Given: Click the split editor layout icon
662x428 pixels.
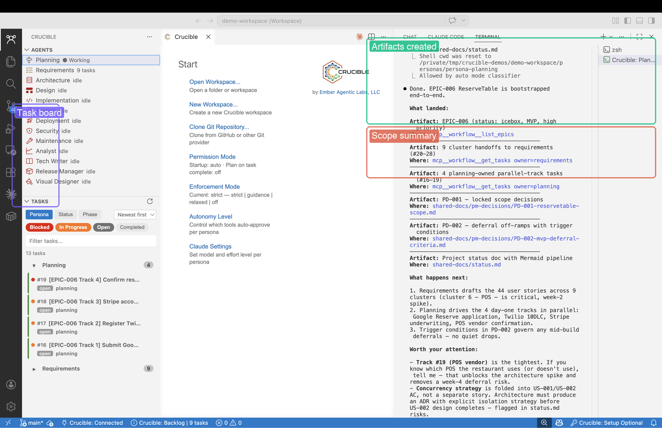Looking at the screenshot, I should pos(372,37).
